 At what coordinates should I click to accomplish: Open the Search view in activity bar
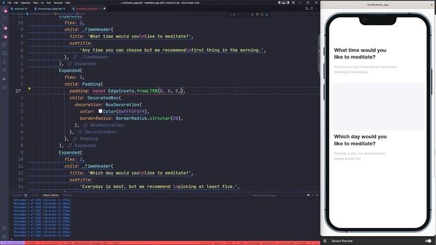[x=5, y=18]
